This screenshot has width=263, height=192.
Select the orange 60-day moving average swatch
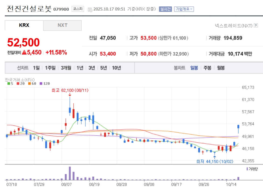(x=29, y=84)
